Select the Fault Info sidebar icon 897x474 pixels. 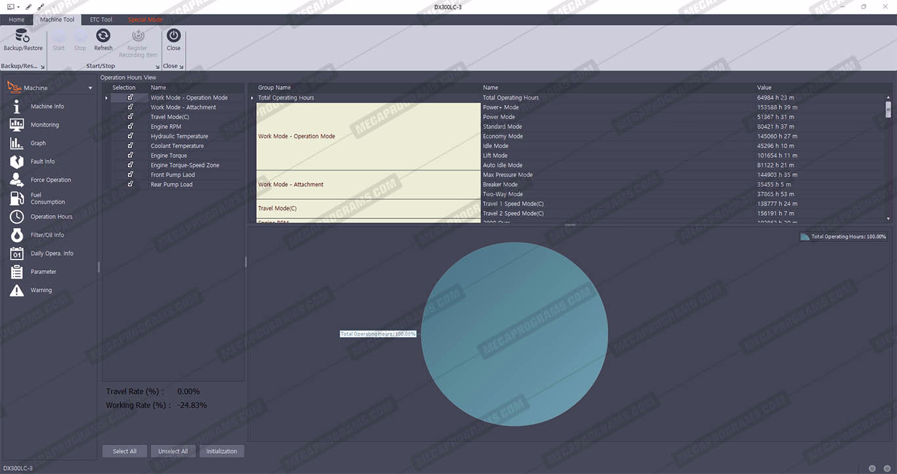17,161
